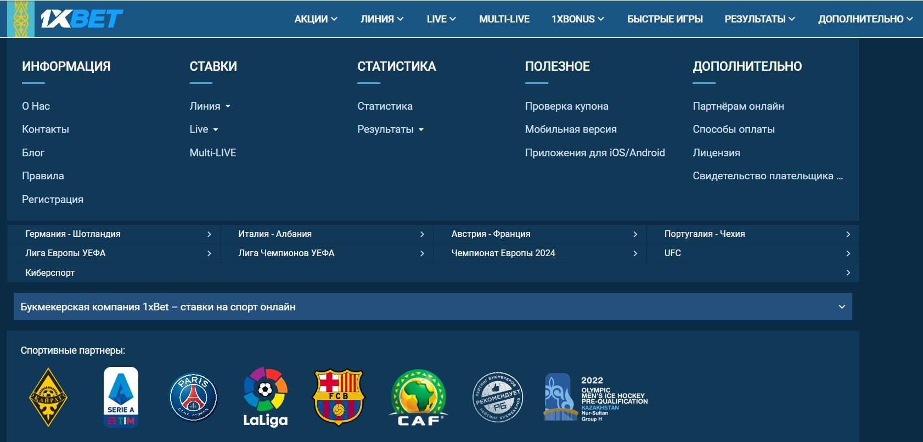
Task: Open the Киберспорт section
Action: point(434,273)
